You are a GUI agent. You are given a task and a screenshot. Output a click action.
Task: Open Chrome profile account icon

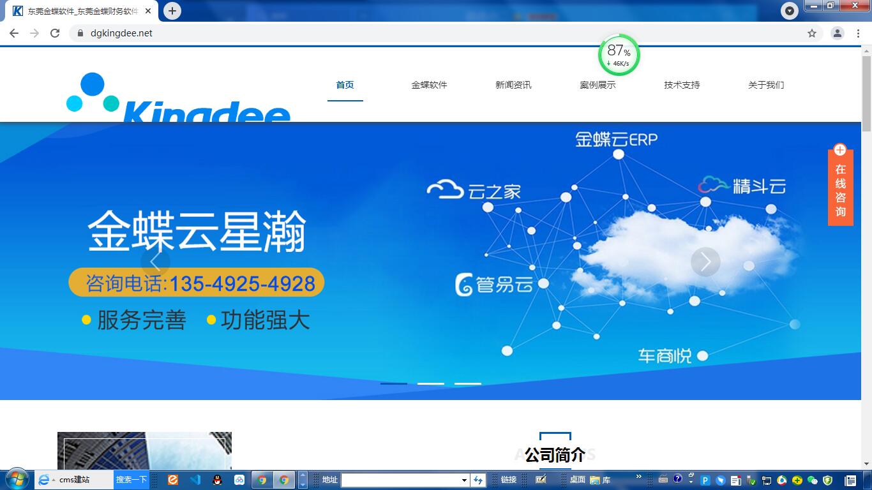[838, 33]
